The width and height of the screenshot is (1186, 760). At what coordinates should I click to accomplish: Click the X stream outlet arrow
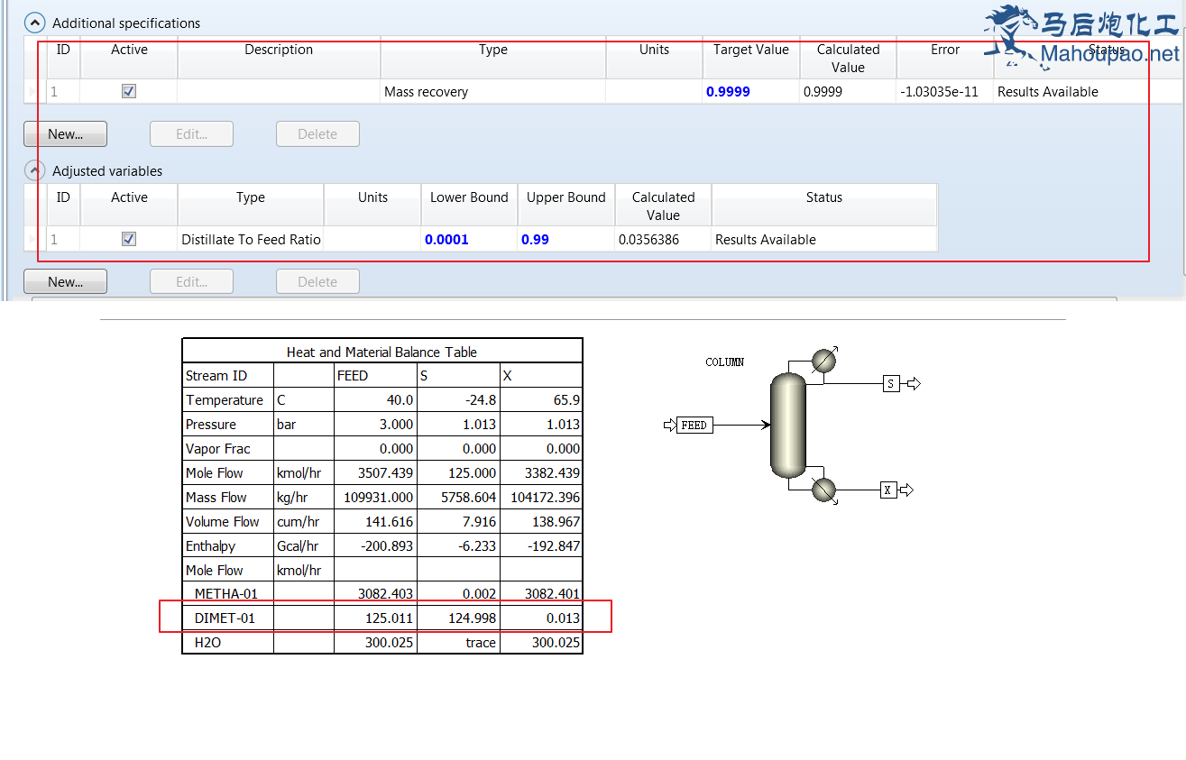906,490
